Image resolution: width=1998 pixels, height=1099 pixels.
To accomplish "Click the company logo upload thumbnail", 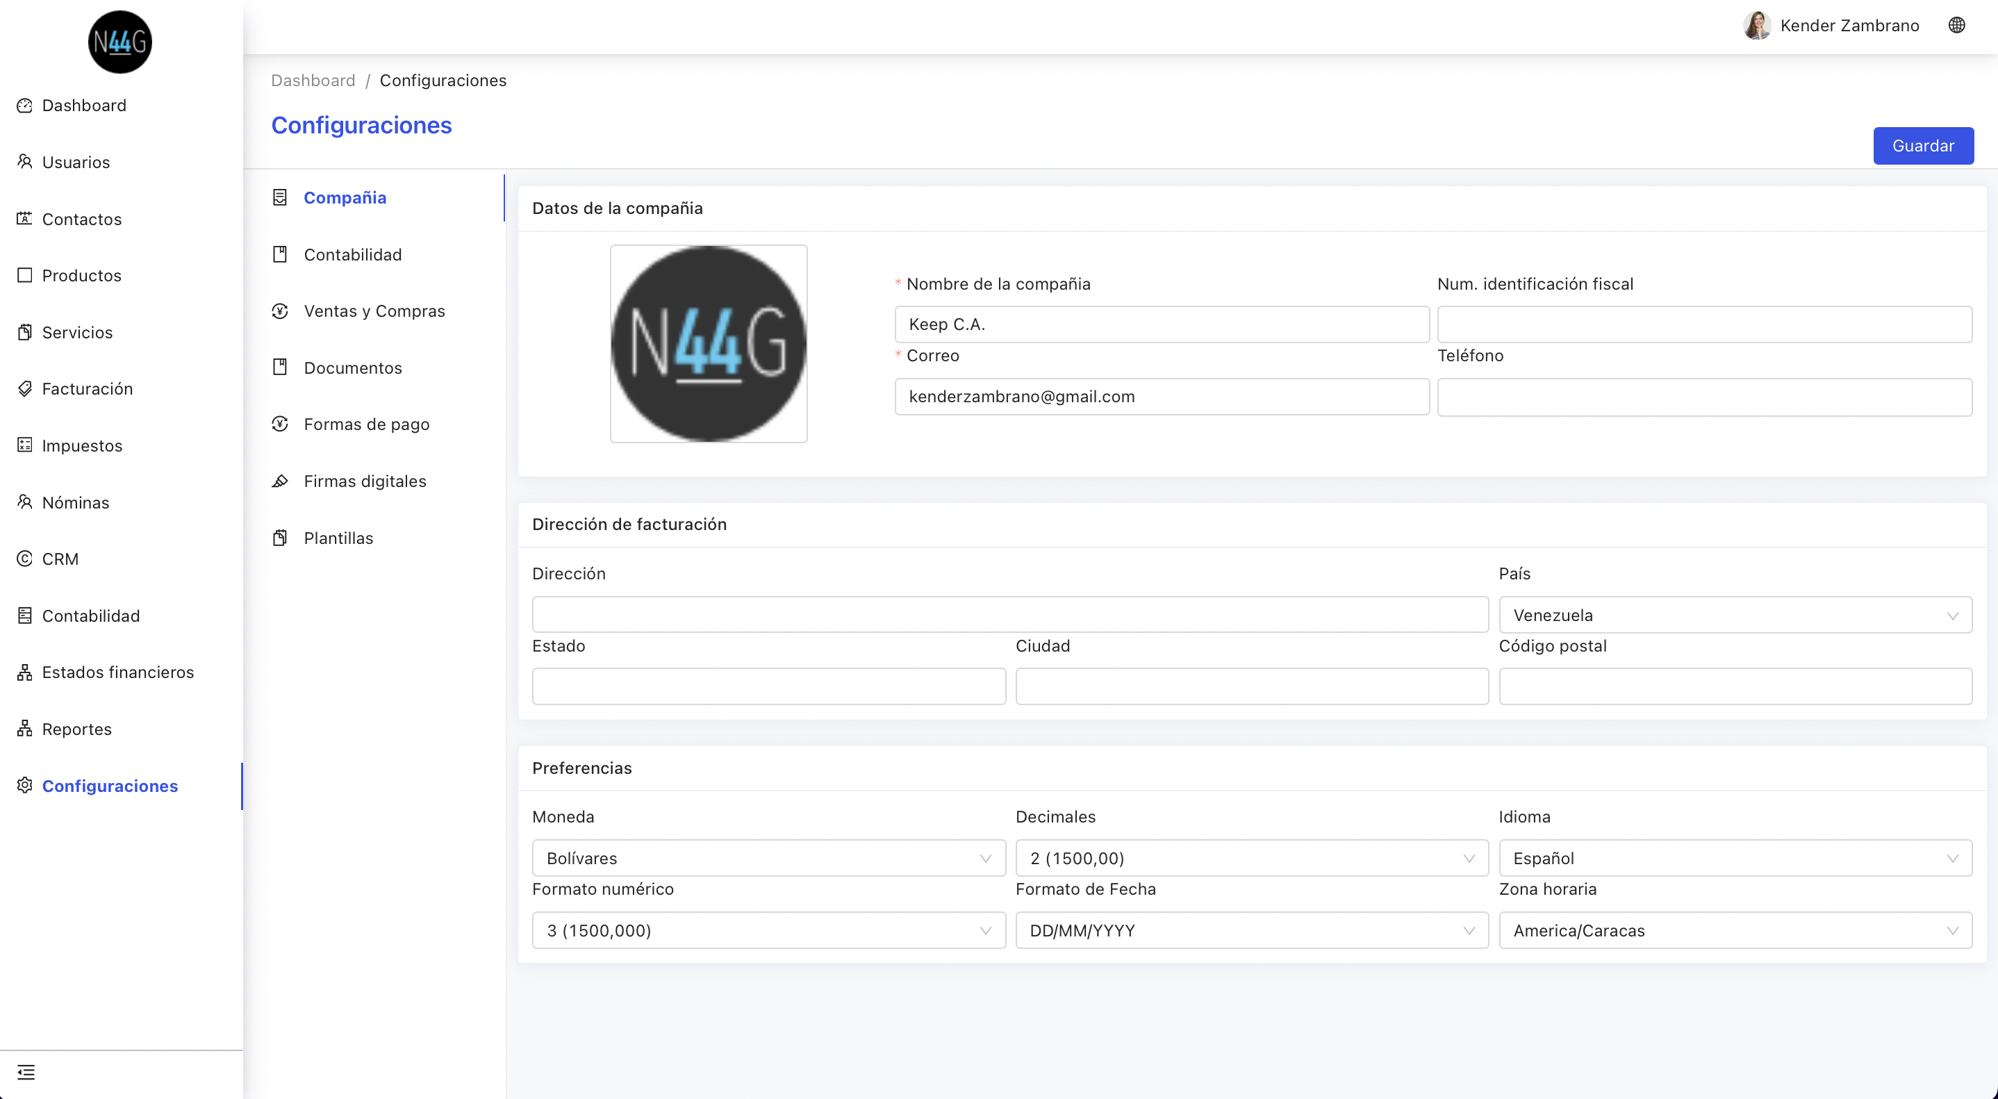I will pyautogui.click(x=708, y=344).
